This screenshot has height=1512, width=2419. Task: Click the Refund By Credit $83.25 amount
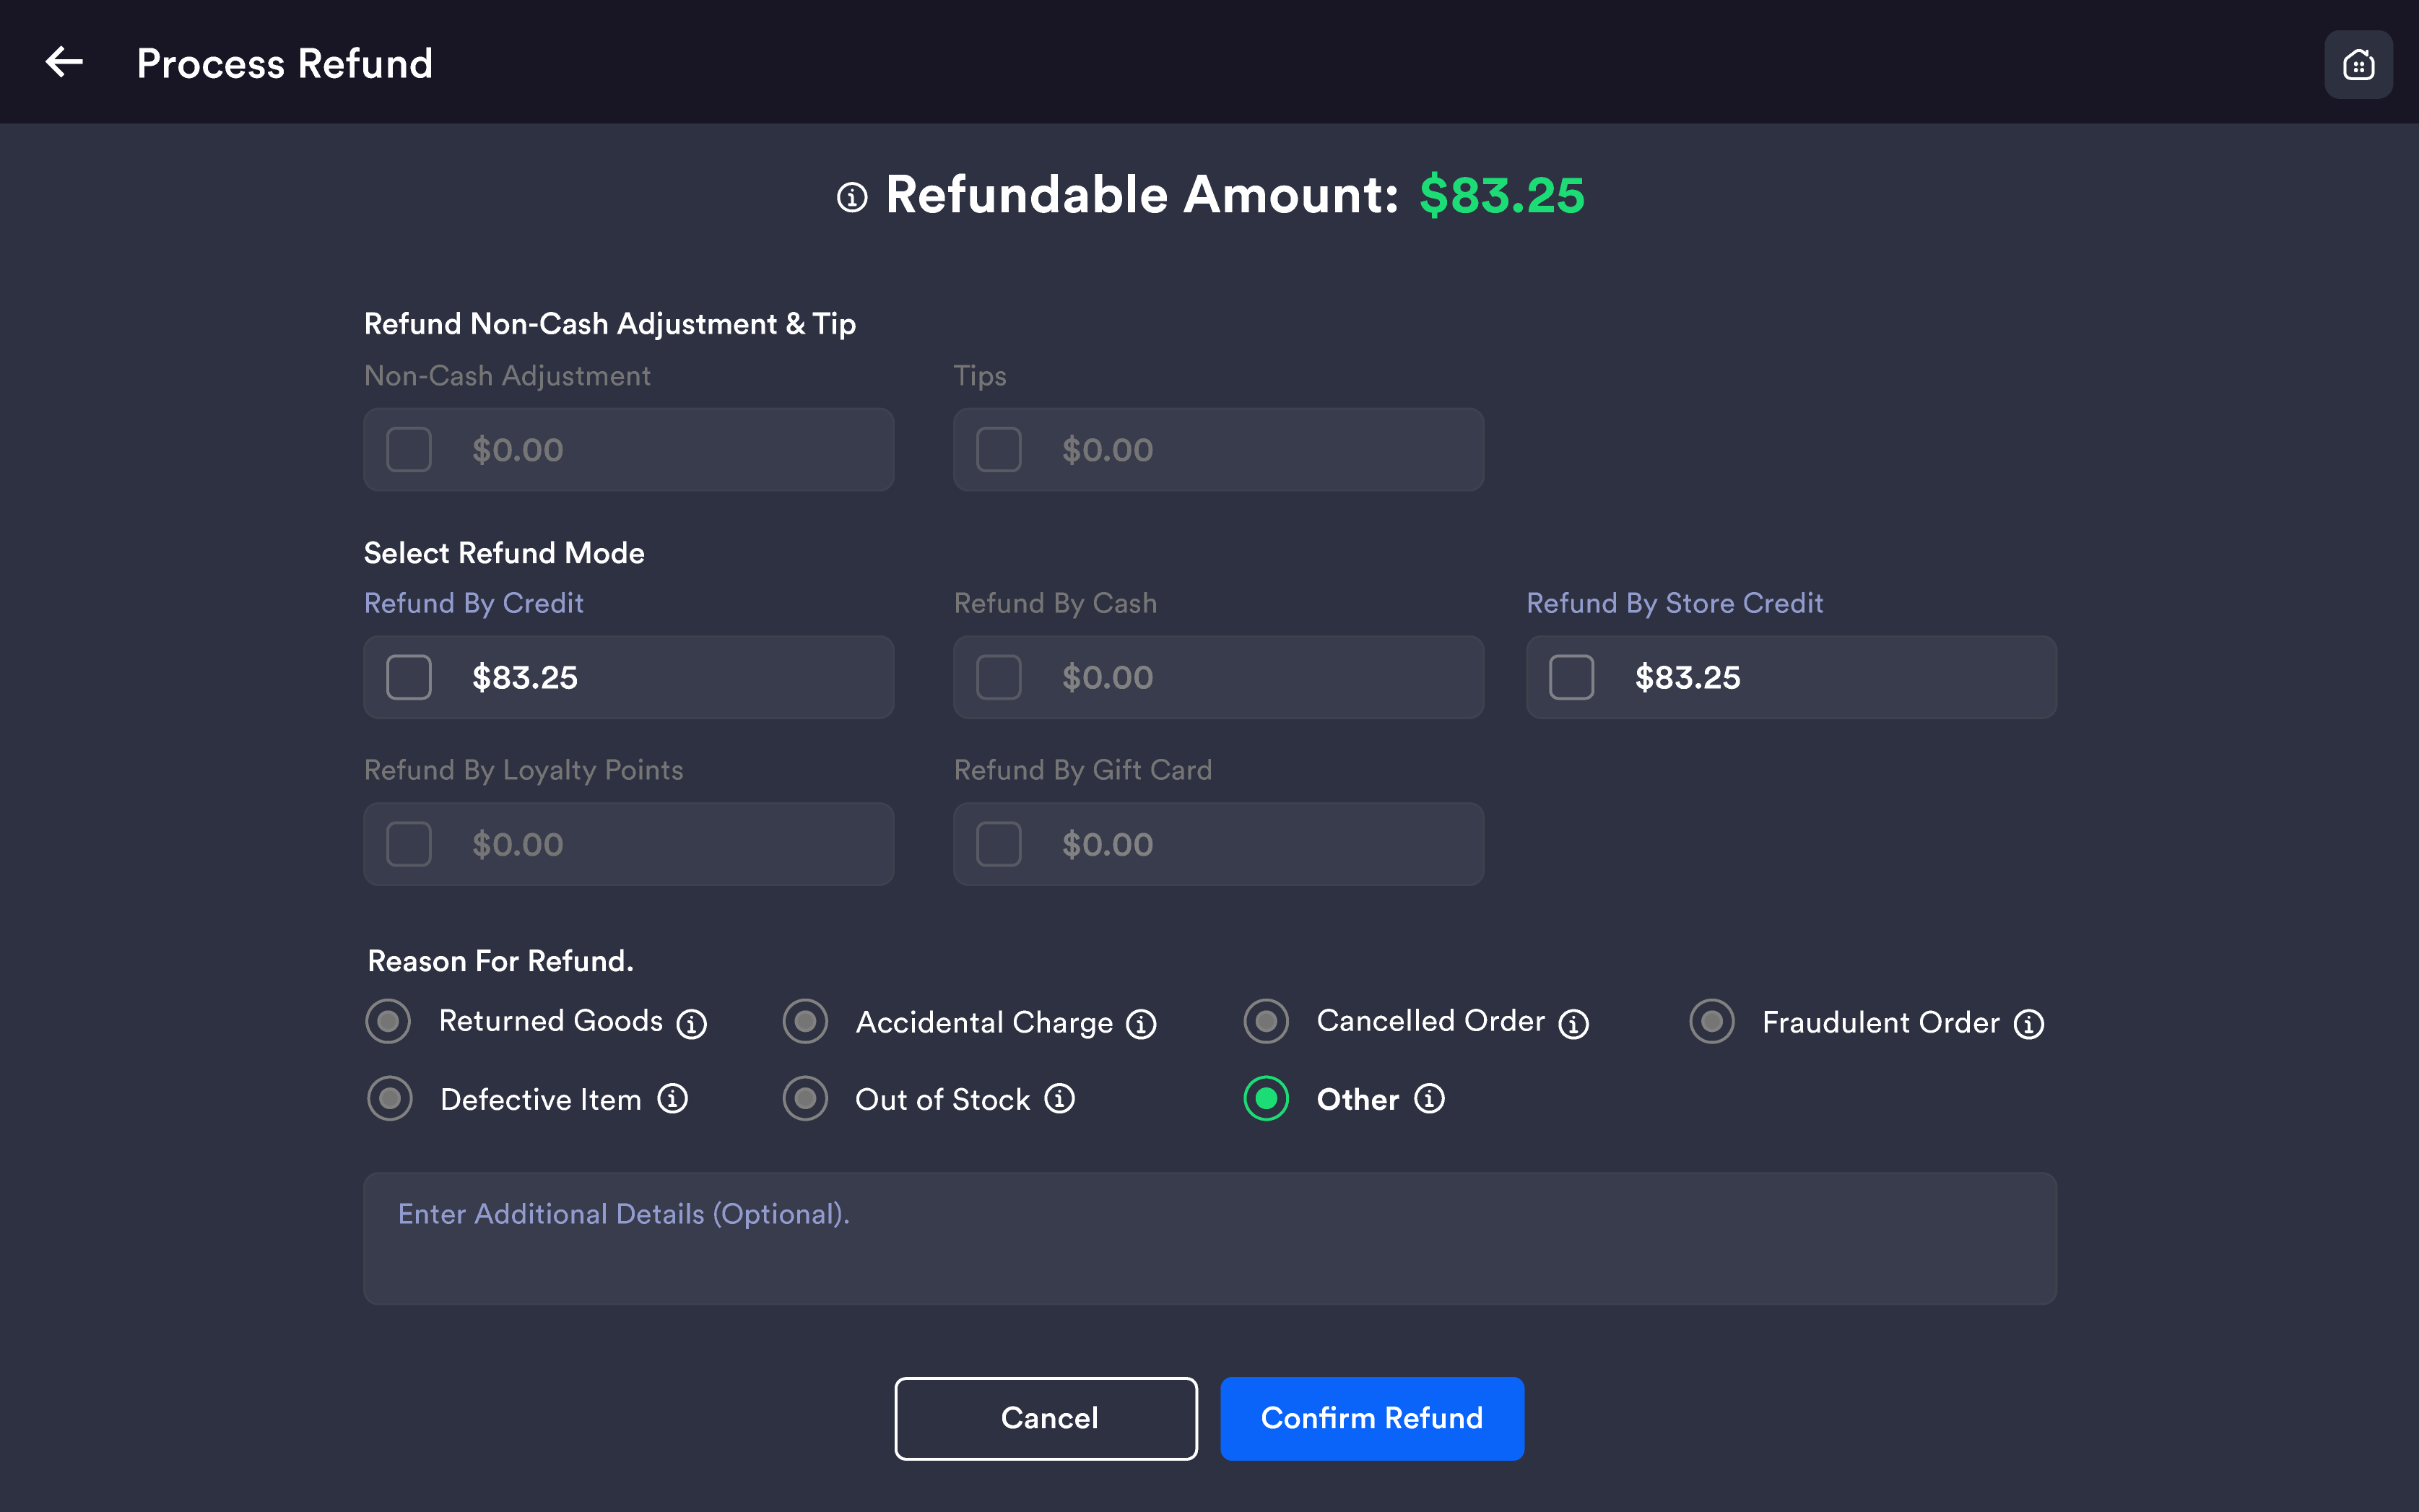(525, 677)
